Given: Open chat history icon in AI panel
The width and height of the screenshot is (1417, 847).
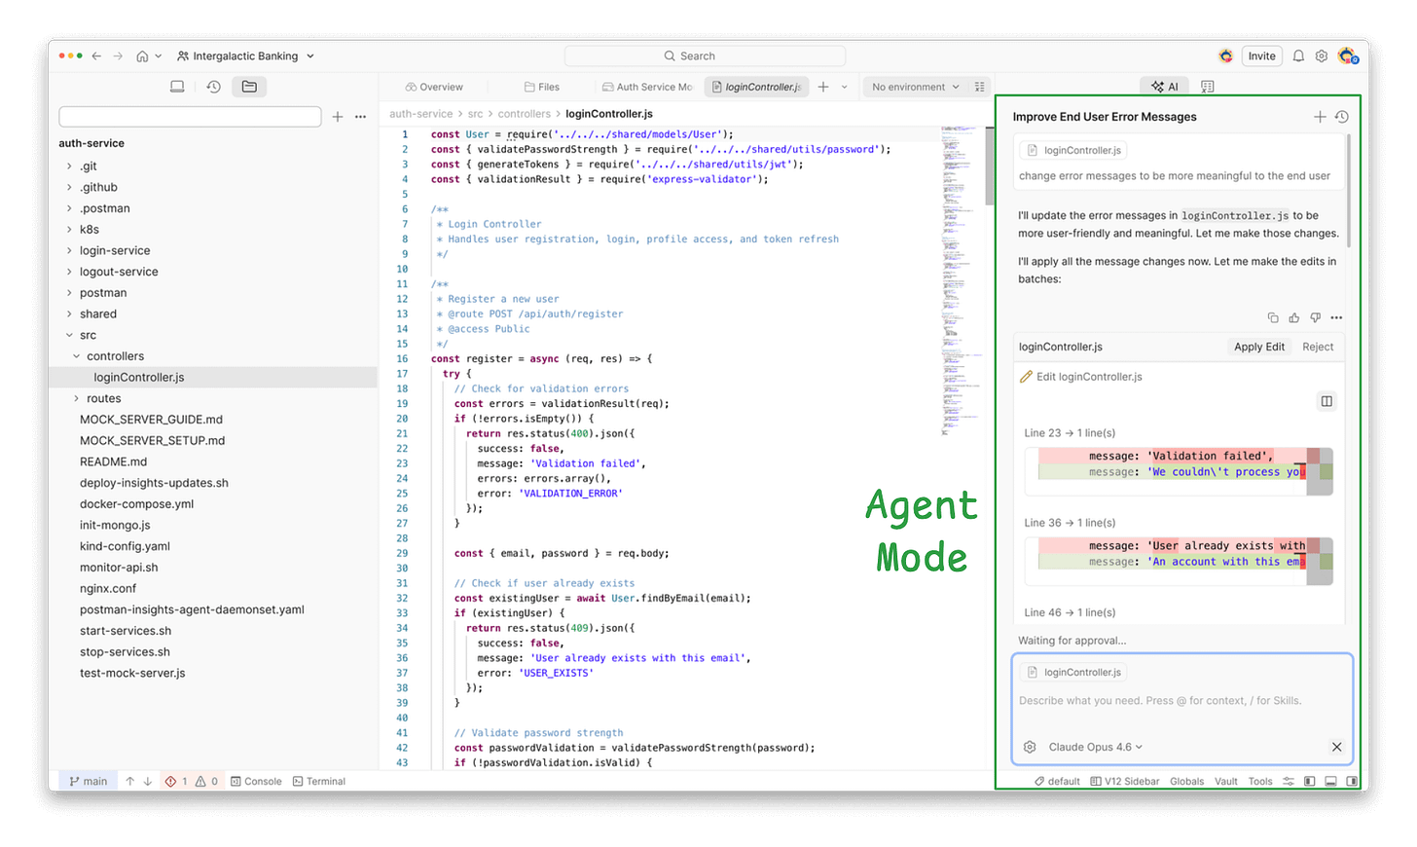Looking at the screenshot, I should (1342, 117).
